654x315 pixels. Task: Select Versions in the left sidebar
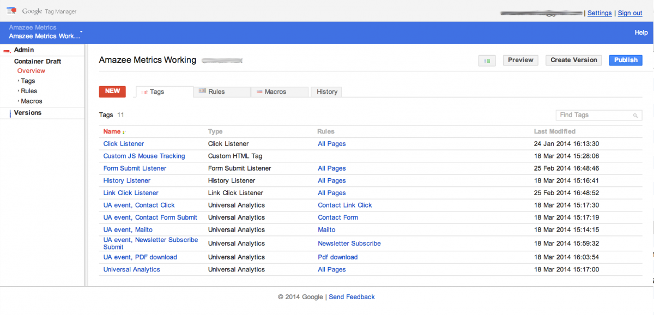click(x=27, y=113)
